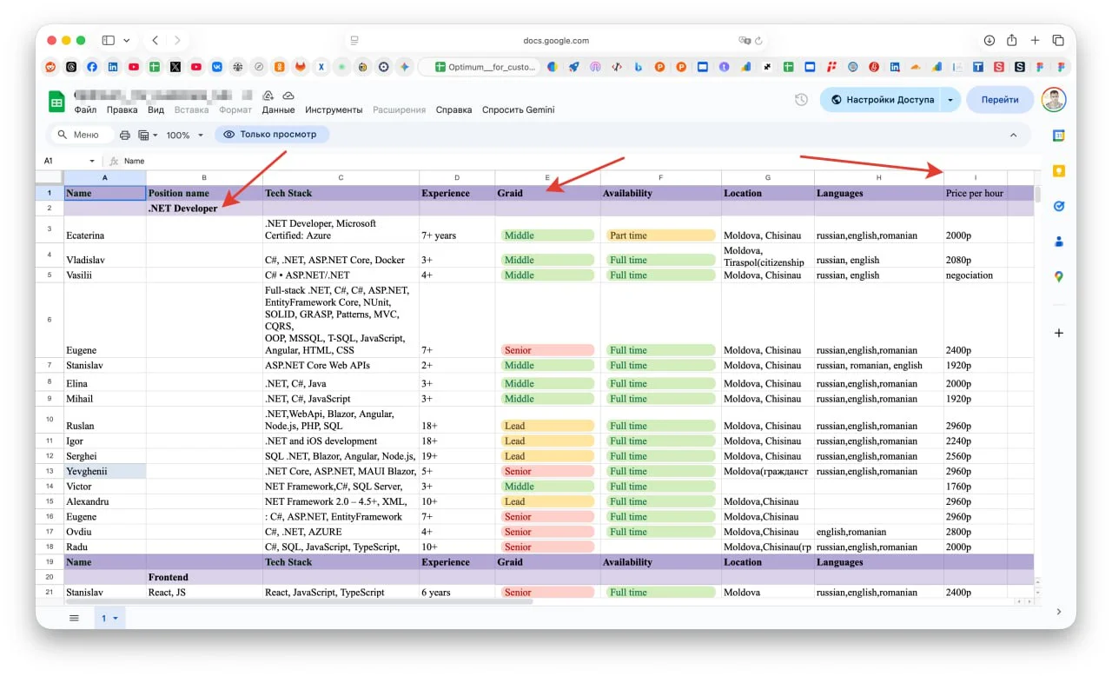Screen dimensions: 1112x676
Task: Click the print icon in the toolbar
Action: 125,135
